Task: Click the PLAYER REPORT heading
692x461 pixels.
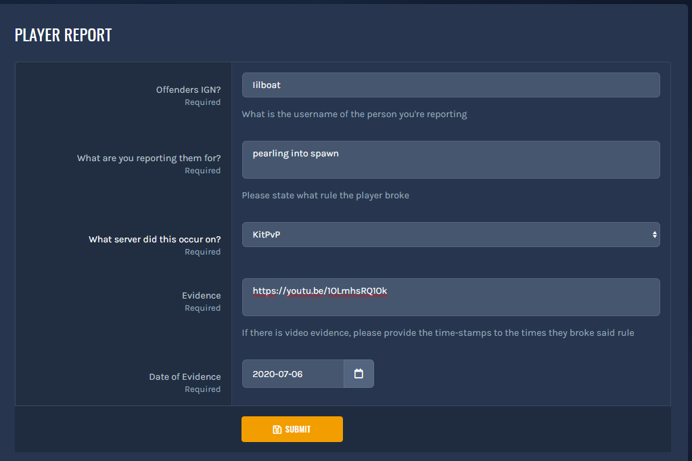Action: click(63, 35)
